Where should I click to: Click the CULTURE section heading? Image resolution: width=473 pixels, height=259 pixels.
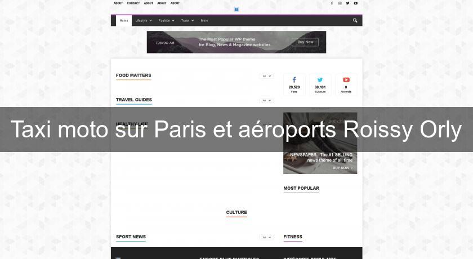pos(236,212)
